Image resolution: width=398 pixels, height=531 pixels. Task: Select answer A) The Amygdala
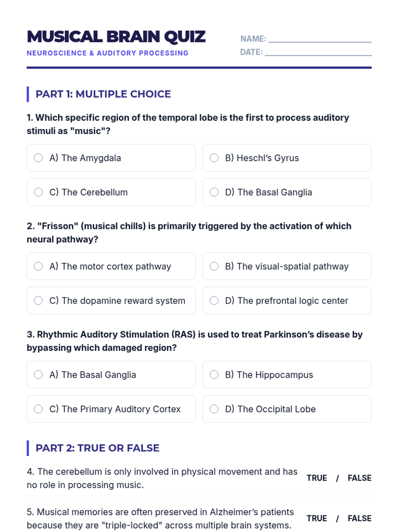pyautogui.click(x=111, y=158)
